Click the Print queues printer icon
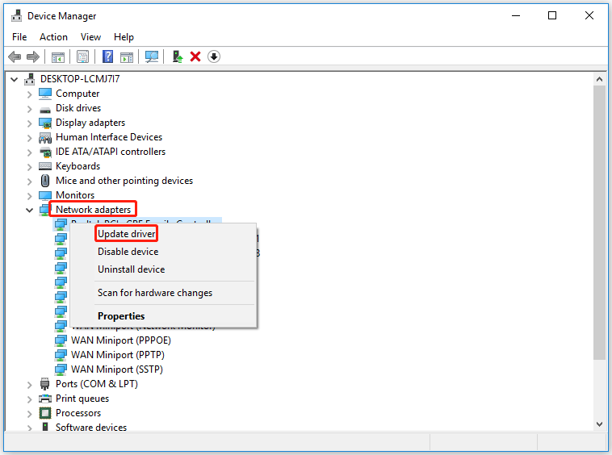The image size is (612, 455). (x=45, y=399)
